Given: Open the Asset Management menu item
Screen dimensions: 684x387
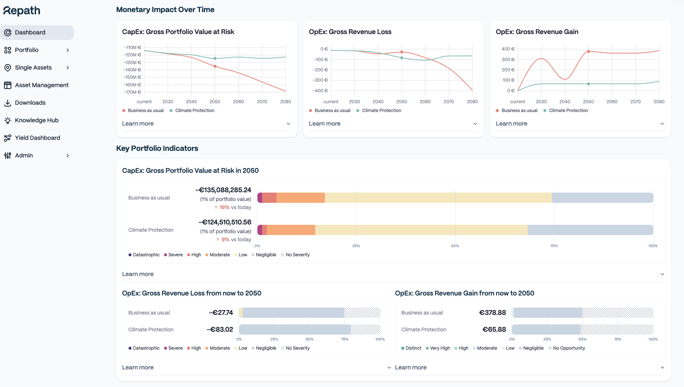Looking at the screenshot, I should tap(42, 85).
